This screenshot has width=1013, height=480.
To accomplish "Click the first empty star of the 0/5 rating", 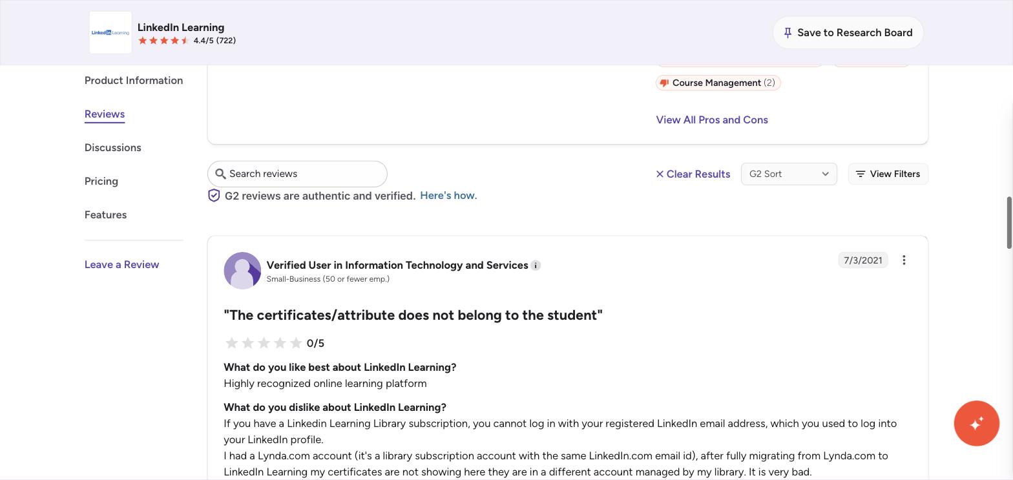I will [x=232, y=343].
